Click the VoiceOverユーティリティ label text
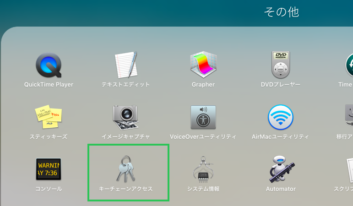 click(203, 137)
